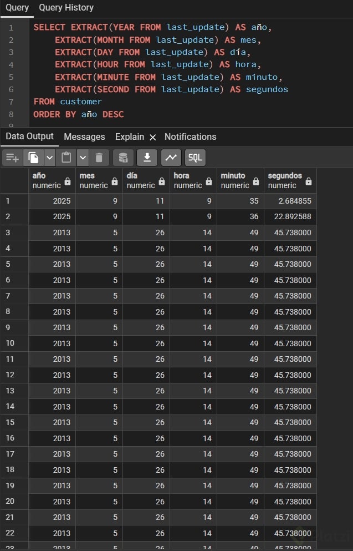Viewport: 353px width, 551px height.
Task: Switch to the Query tab
Action: (17, 8)
